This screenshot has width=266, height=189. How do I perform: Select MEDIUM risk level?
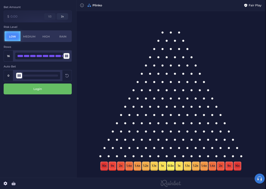pos(29,36)
